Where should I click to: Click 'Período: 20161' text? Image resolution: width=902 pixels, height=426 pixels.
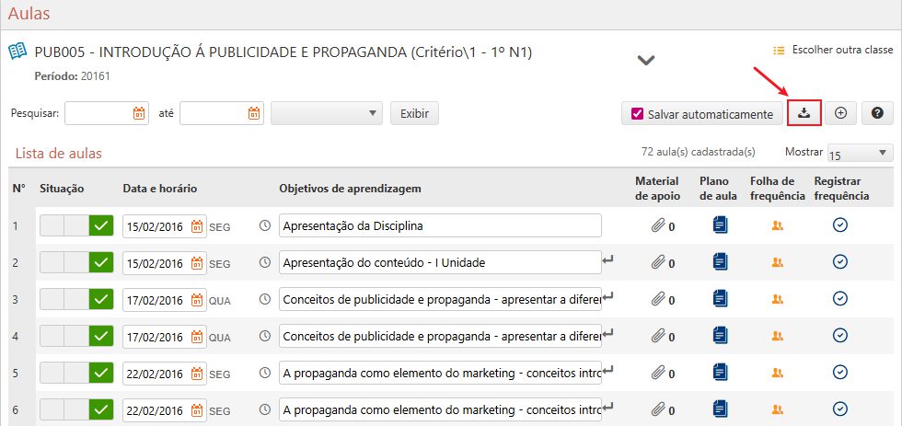click(72, 75)
